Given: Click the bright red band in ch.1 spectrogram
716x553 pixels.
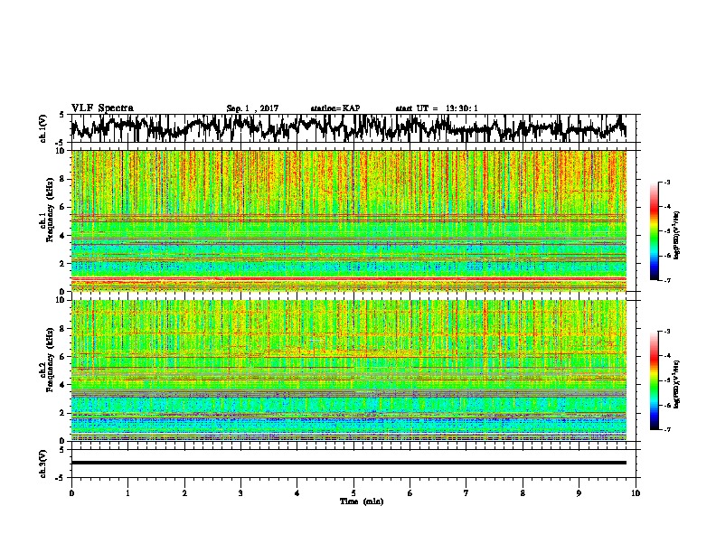Looking at the screenshot, I should pos(348,278).
